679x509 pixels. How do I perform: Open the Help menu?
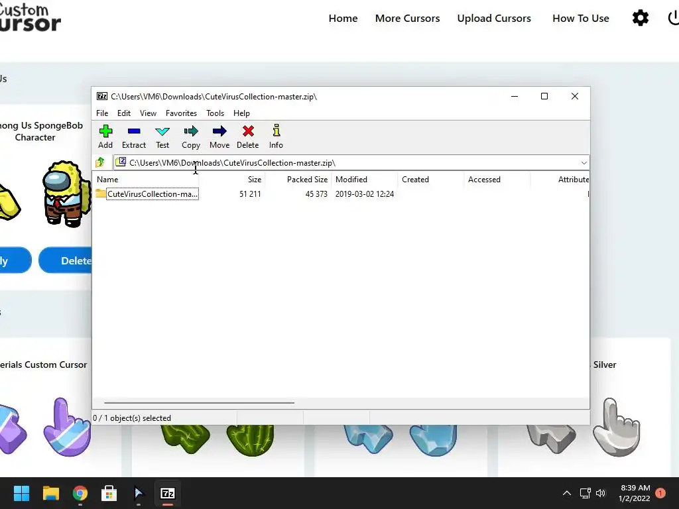pos(241,113)
